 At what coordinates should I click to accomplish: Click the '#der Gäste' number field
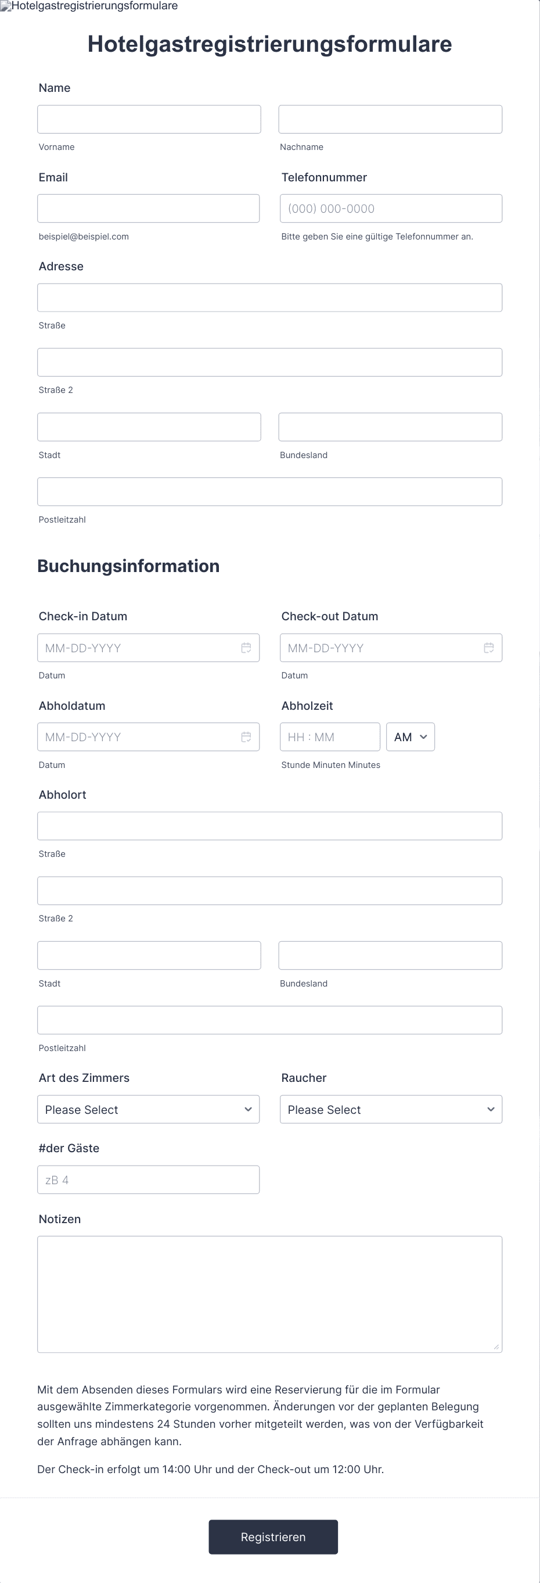coord(148,1180)
